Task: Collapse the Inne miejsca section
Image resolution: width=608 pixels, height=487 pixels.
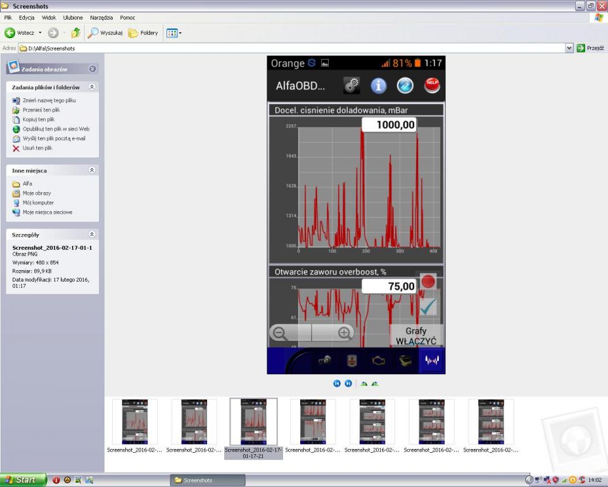Action: [92, 171]
